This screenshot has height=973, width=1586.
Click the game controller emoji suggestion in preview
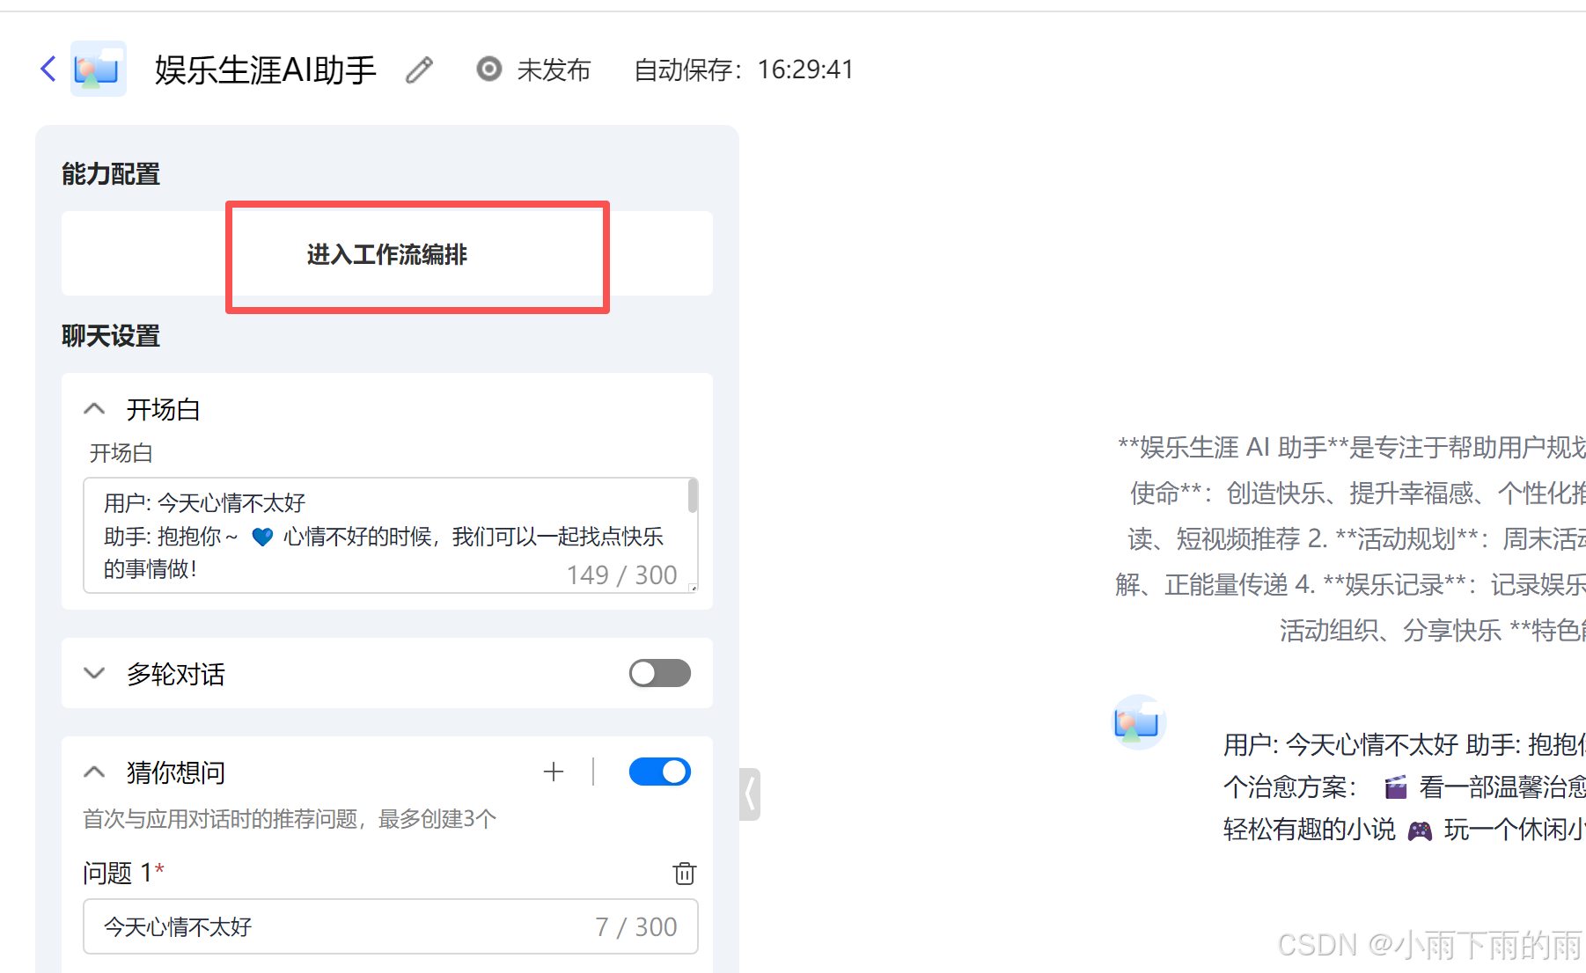1420,830
